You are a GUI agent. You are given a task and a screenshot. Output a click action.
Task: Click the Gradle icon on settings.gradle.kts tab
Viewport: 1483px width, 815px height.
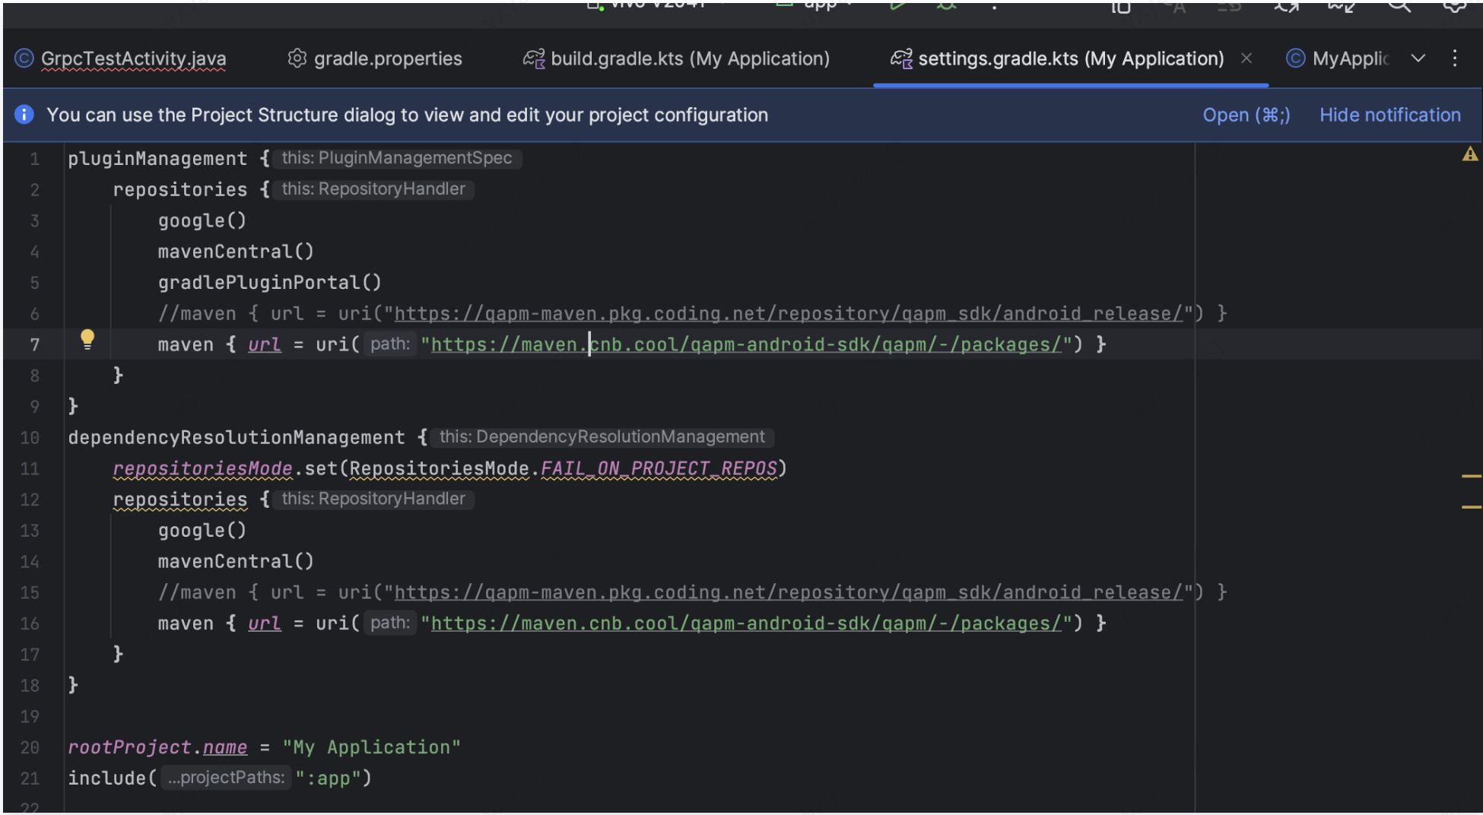[x=901, y=59]
